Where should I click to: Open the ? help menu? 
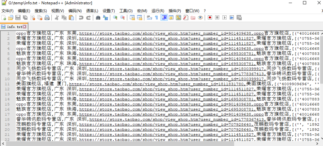[x=205, y=11]
